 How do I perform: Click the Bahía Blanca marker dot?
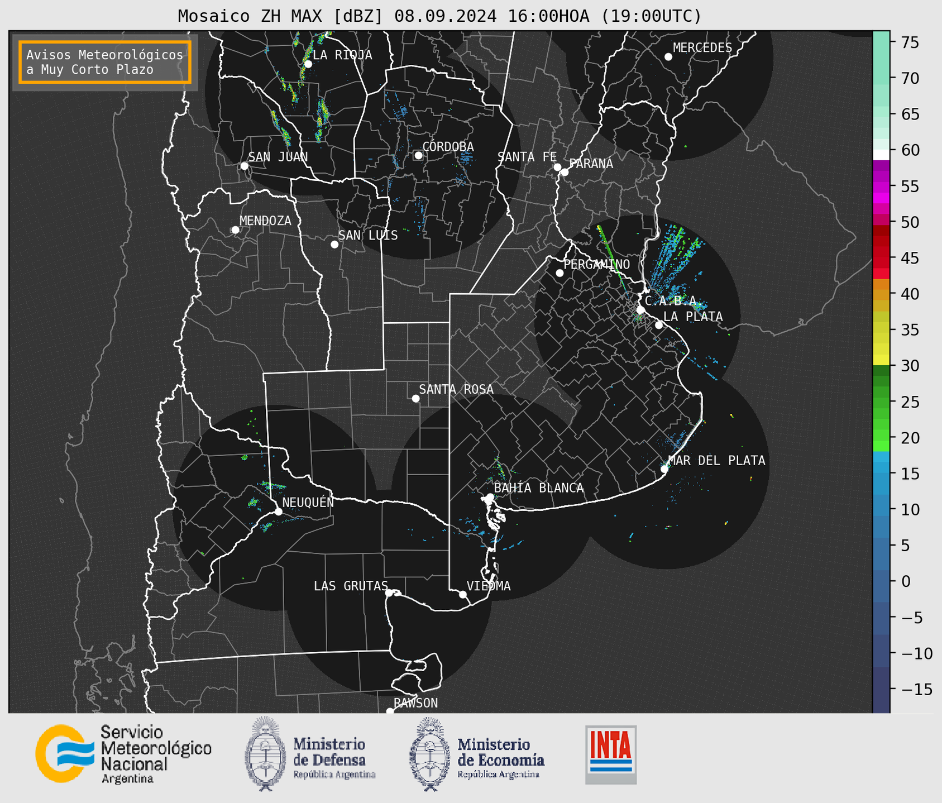(490, 497)
